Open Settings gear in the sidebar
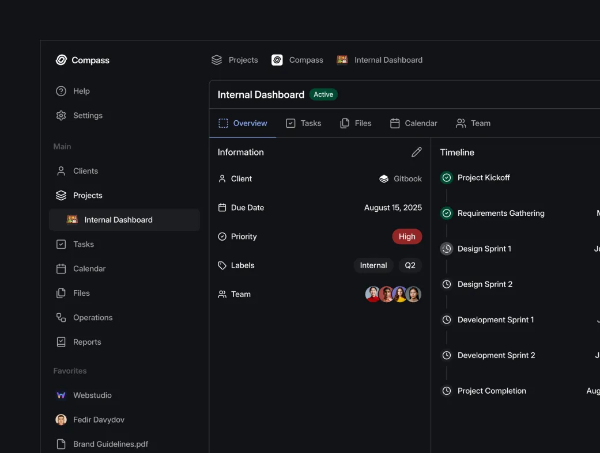This screenshot has height=453, width=600. pos(61,116)
